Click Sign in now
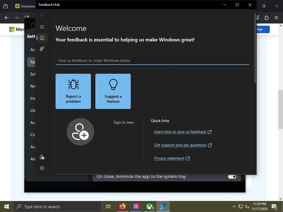 (124, 122)
